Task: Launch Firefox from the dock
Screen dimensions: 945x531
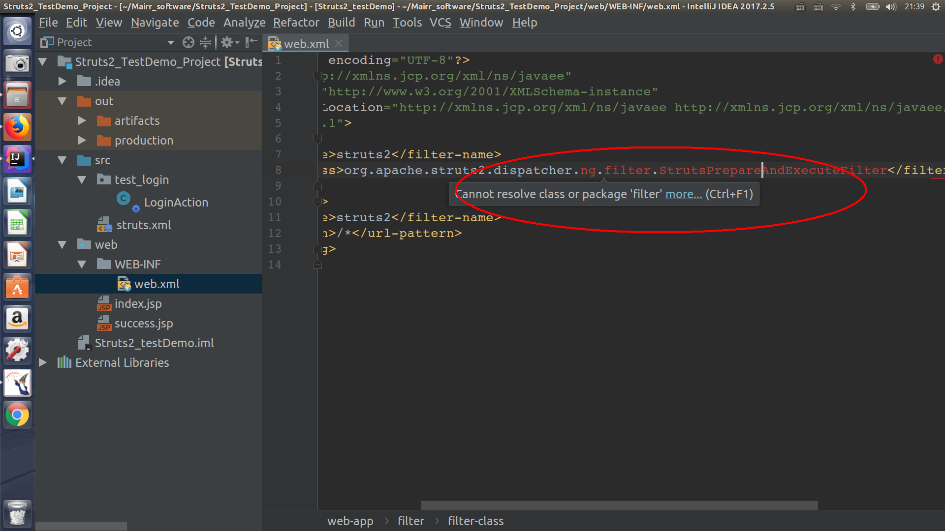Action: [17, 127]
